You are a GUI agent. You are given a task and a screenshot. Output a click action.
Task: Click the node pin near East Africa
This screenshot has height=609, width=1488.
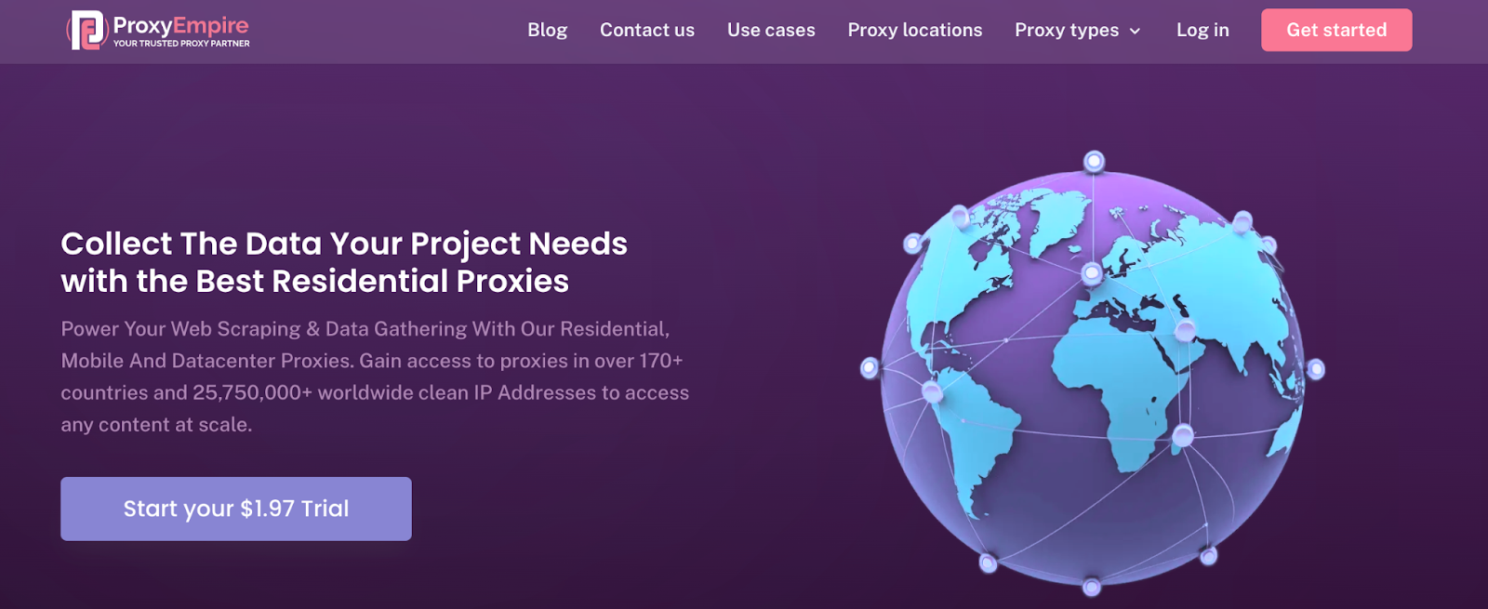pos(1183,435)
